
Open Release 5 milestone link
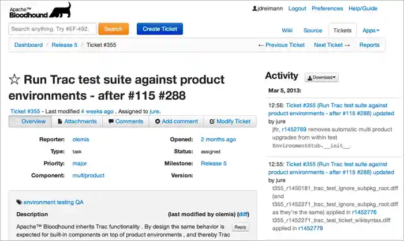tap(214, 163)
